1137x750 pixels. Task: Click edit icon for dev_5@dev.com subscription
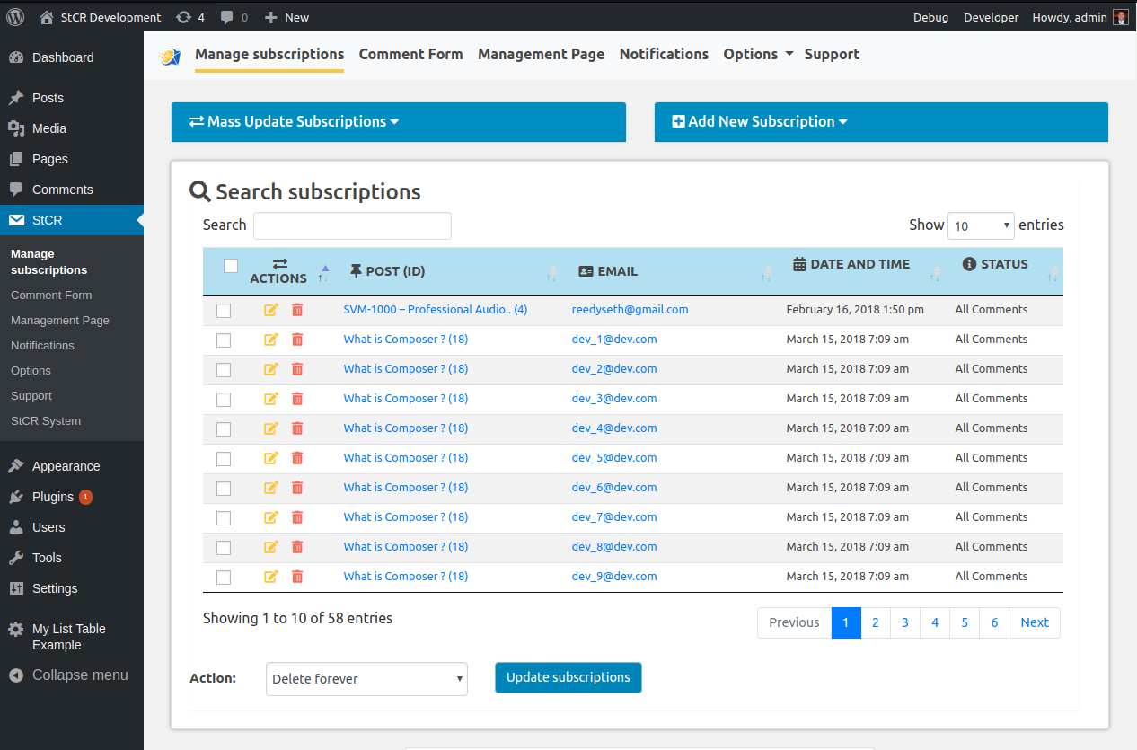coord(271,458)
